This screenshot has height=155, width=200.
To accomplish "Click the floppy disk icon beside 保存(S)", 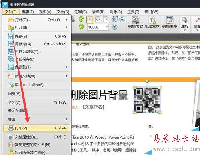I will point(11,36).
